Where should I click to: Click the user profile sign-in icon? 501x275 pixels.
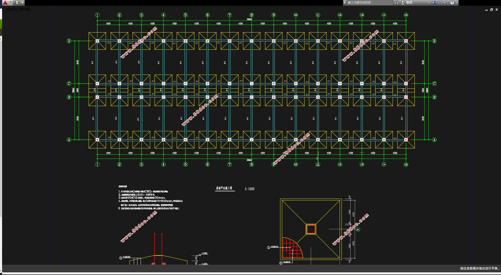403,3
